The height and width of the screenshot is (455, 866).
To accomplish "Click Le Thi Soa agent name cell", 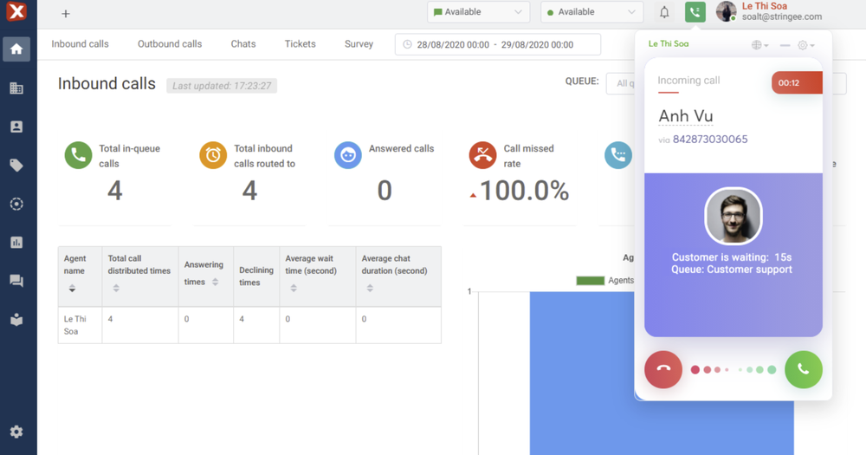I will tap(80, 325).
